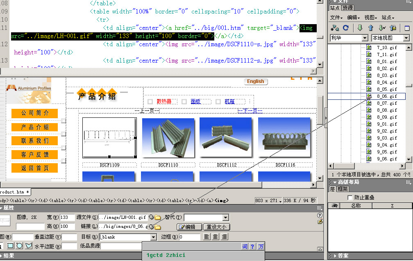Click the checkbox image beside 散热器

click(150, 101)
